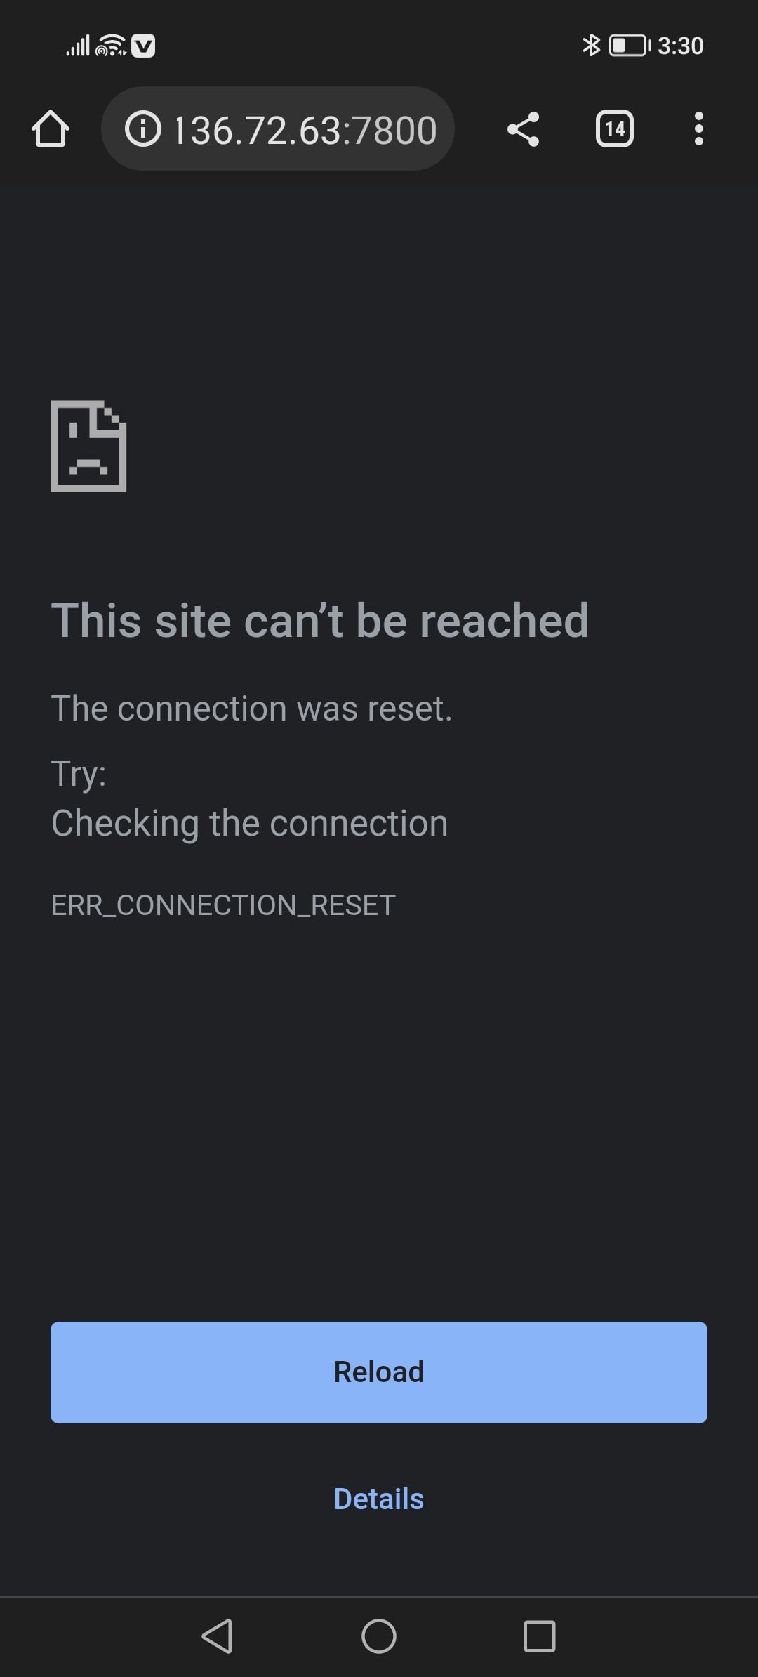The width and height of the screenshot is (758, 1677).
Task: Expand the Details link
Action: tap(379, 1499)
